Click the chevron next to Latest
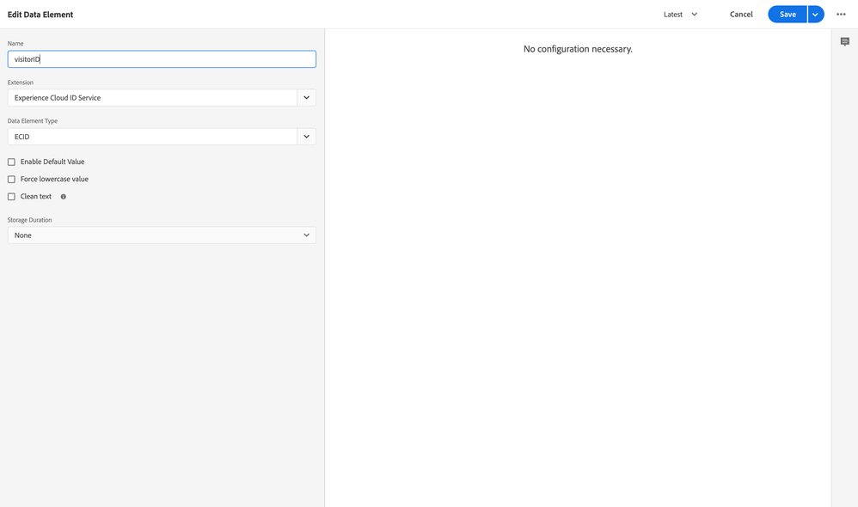The height and width of the screenshot is (507, 858). (x=695, y=15)
